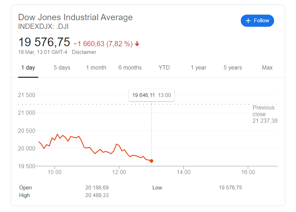Click the orange dot on the chart line

point(151,161)
